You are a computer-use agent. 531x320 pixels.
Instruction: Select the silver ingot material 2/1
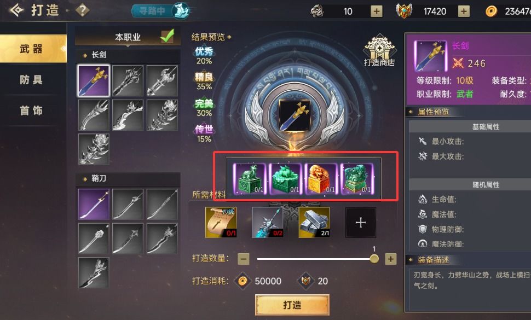314,222
